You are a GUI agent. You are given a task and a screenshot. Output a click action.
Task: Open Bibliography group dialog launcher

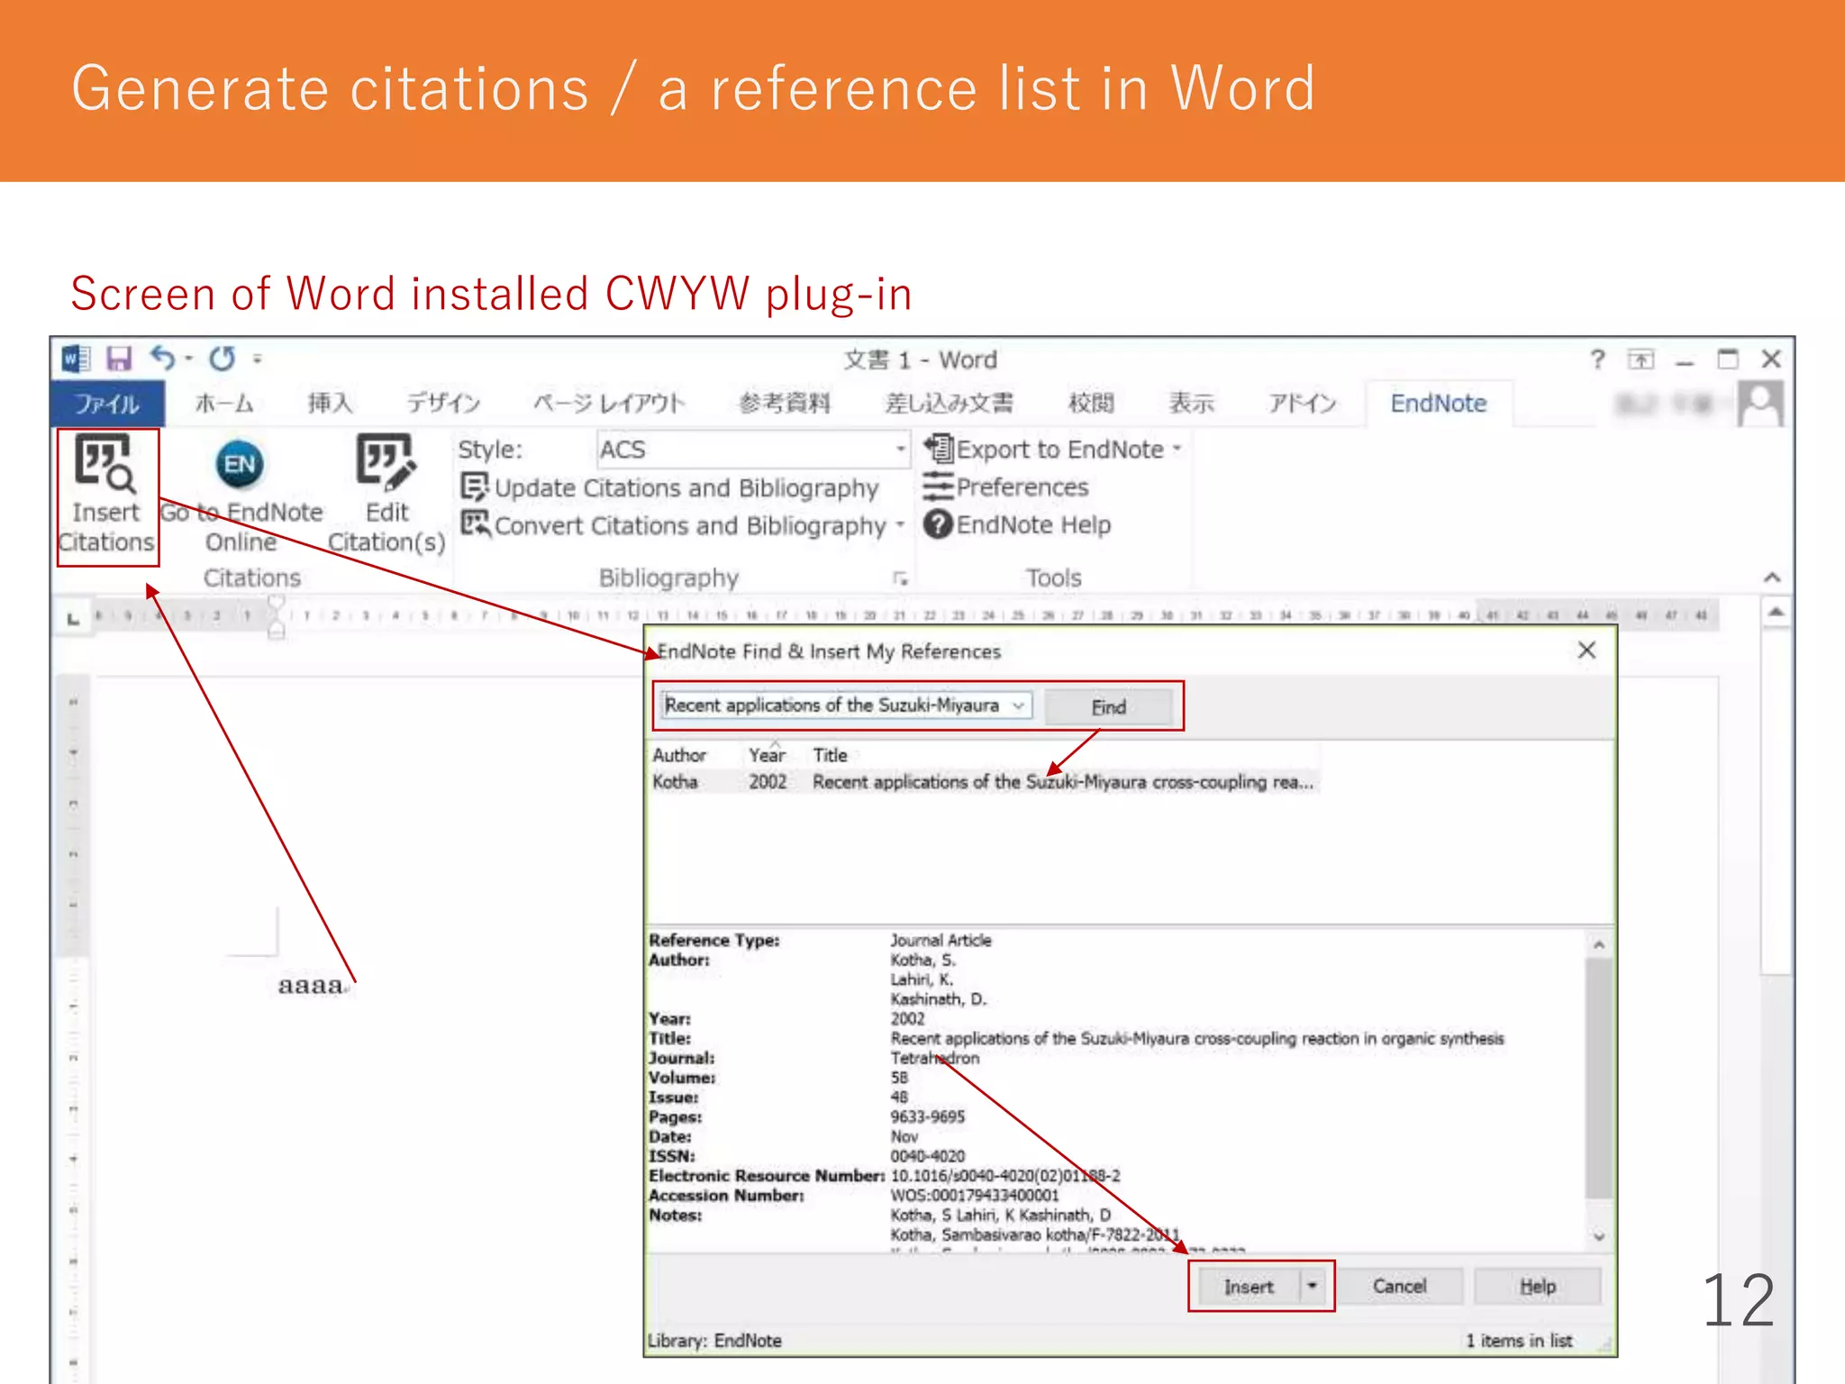click(x=899, y=578)
